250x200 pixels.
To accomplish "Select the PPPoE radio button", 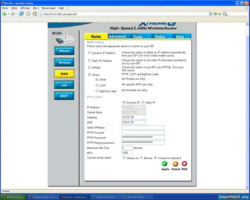I will coord(89,67).
